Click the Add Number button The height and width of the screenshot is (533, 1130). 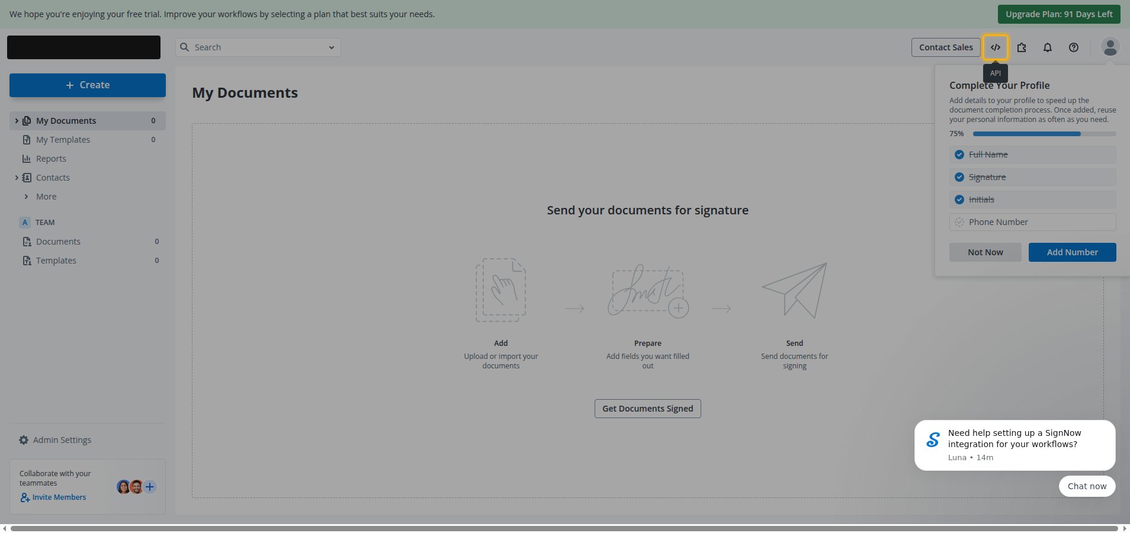click(1073, 252)
